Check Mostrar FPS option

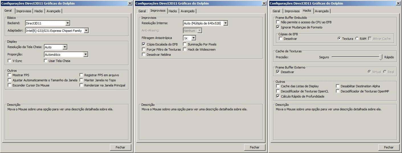click(10, 75)
